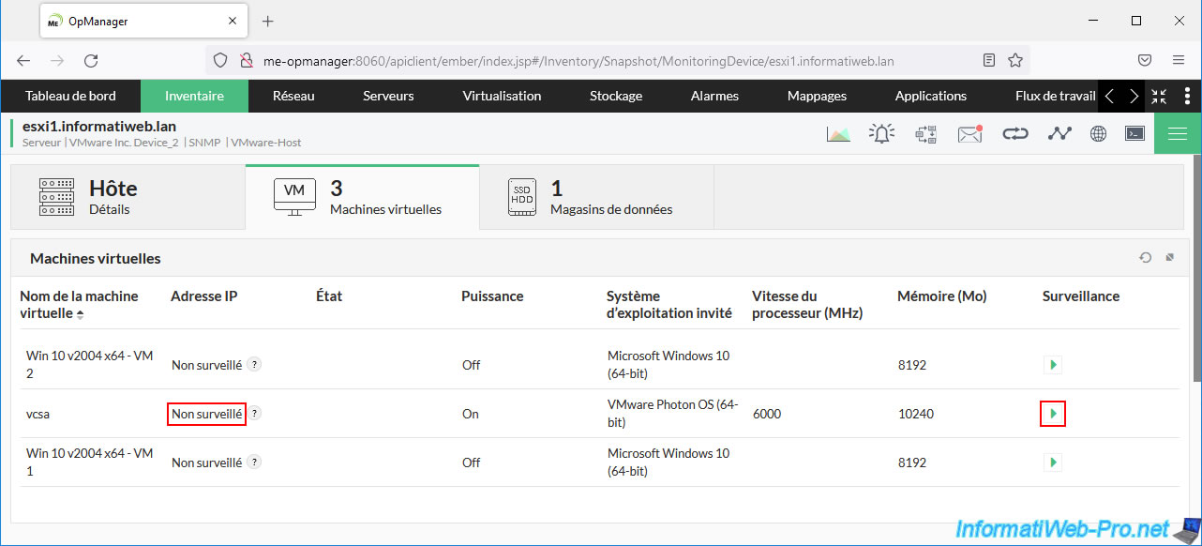This screenshot has height=546, width=1202.
Task: Click the help icon beside vcsa Non surveillé
Action: (254, 413)
